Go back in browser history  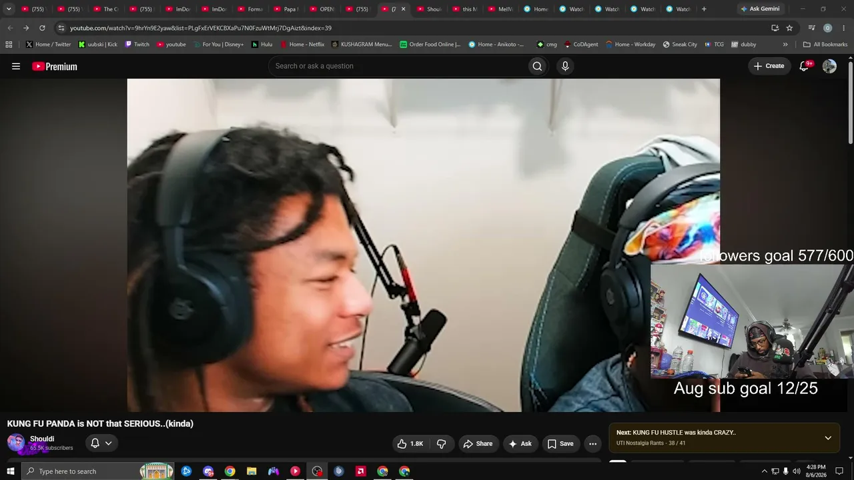pos(10,28)
